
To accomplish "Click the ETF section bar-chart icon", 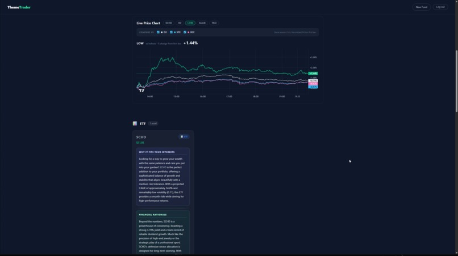I will pyautogui.click(x=135, y=123).
